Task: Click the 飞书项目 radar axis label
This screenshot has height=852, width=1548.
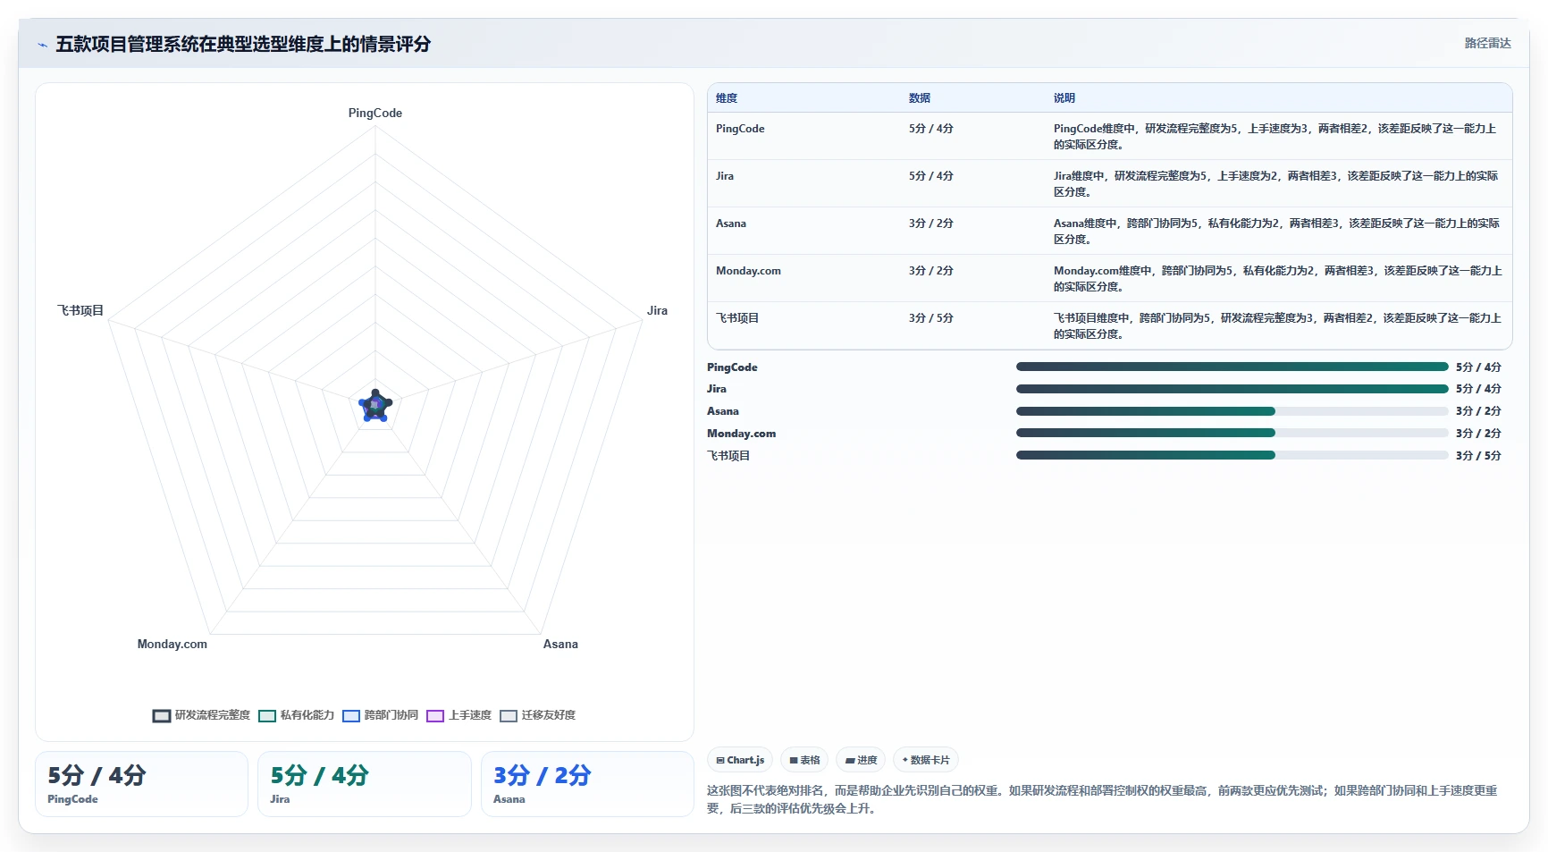Action: point(80,310)
